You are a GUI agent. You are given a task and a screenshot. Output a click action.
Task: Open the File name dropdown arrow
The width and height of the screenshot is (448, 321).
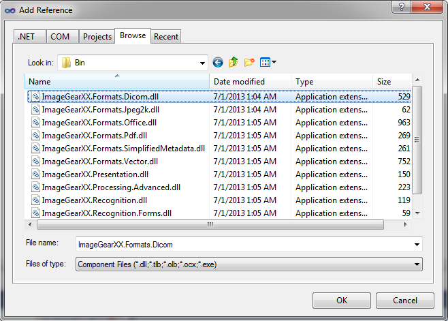417,245
